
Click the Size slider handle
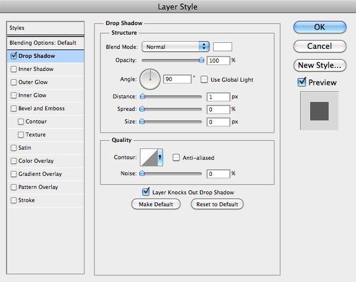click(142, 122)
